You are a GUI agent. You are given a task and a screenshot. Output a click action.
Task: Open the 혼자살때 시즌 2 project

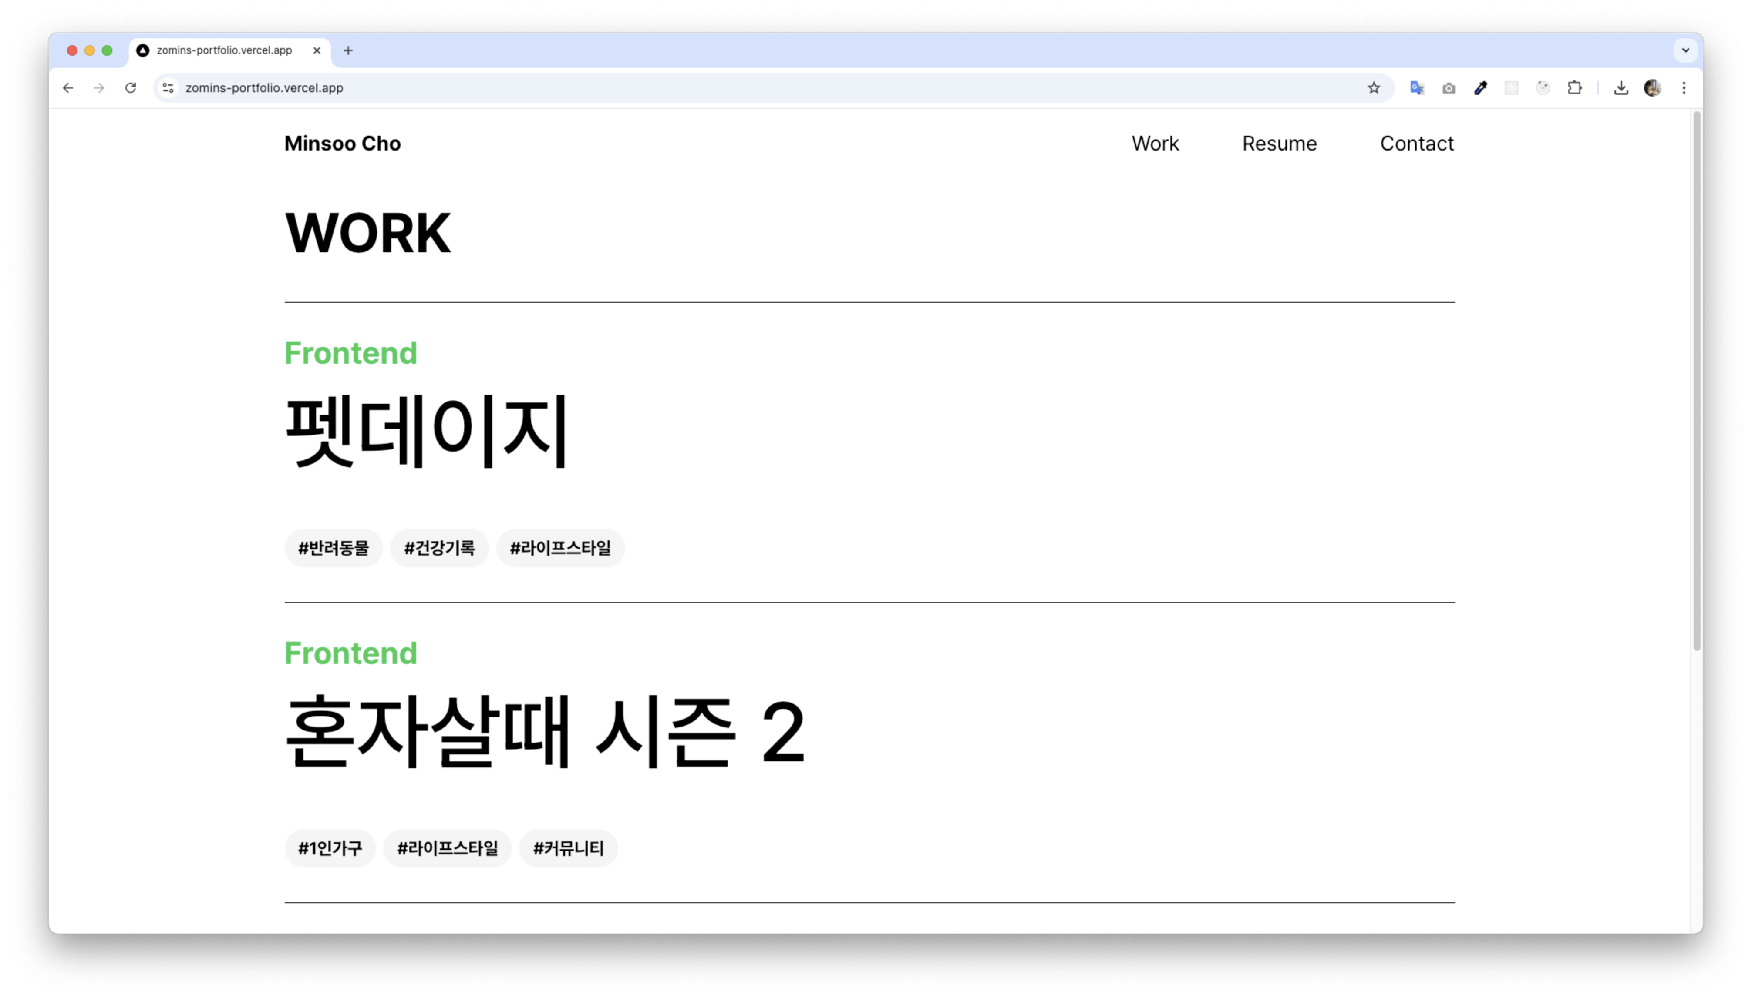click(545, 731)
